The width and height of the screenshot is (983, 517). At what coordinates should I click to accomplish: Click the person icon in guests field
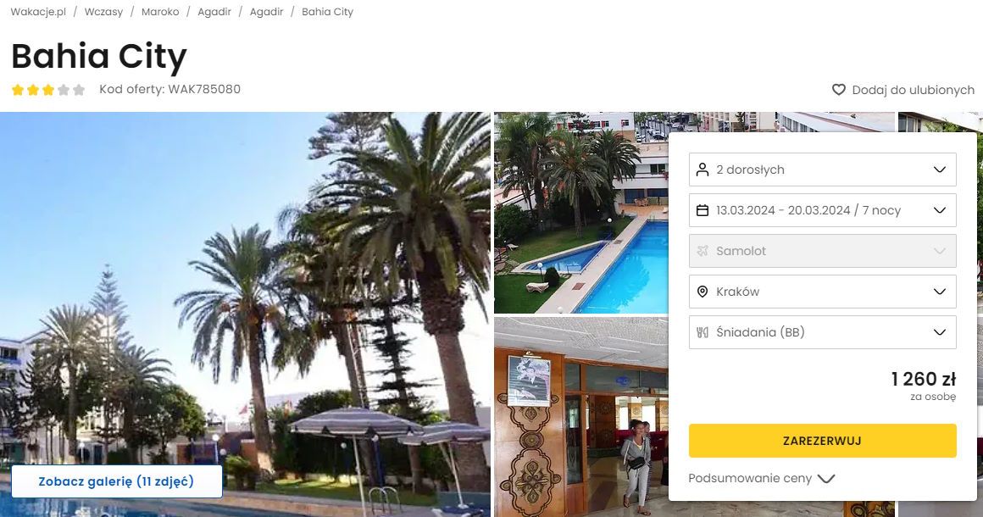point(703,170)
